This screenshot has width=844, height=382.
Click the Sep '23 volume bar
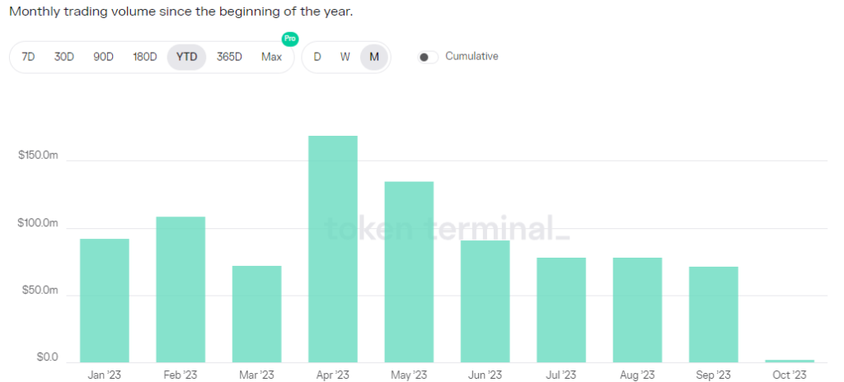tap(714, 314)
